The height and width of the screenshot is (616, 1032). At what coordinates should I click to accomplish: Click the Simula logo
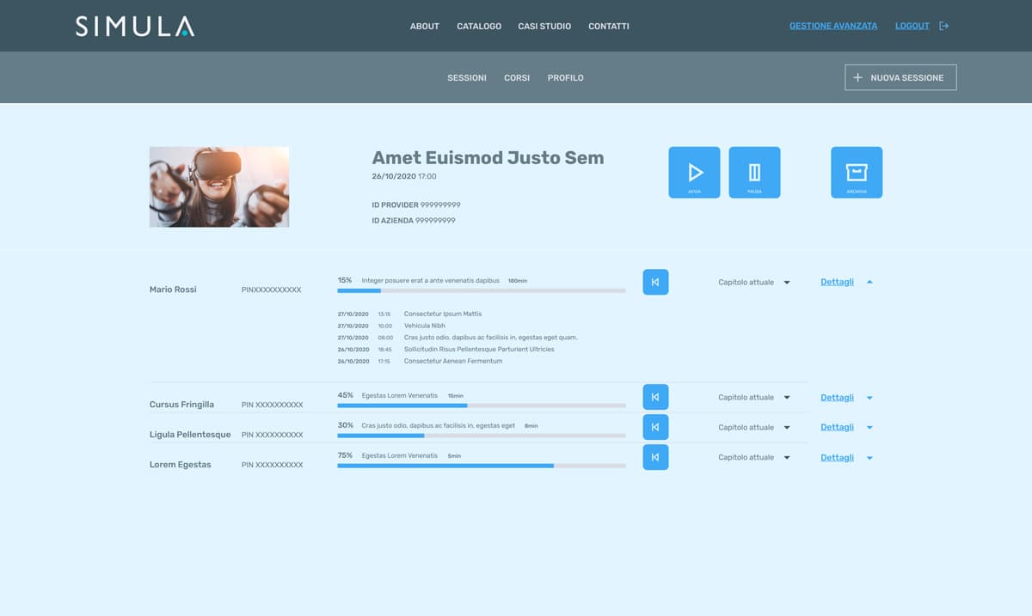pyautogui.click(x=135, y=26)
